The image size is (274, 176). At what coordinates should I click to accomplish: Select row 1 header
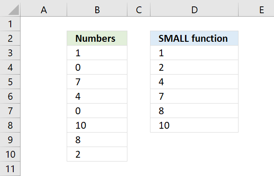coord(10,24)
